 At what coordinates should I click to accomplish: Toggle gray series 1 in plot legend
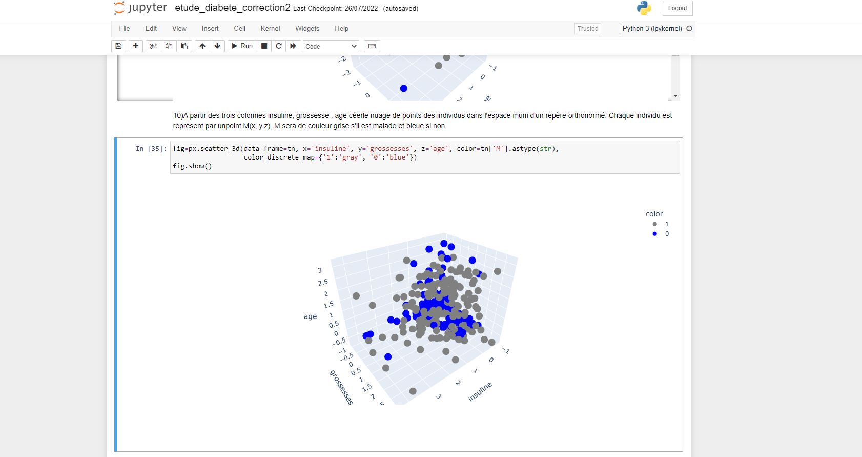click(x=660, y=224)
